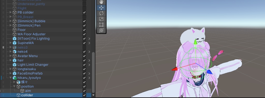Enable the Flight checkbox
This screenshot has width=265, height=98.
click(x=84, y=8)
